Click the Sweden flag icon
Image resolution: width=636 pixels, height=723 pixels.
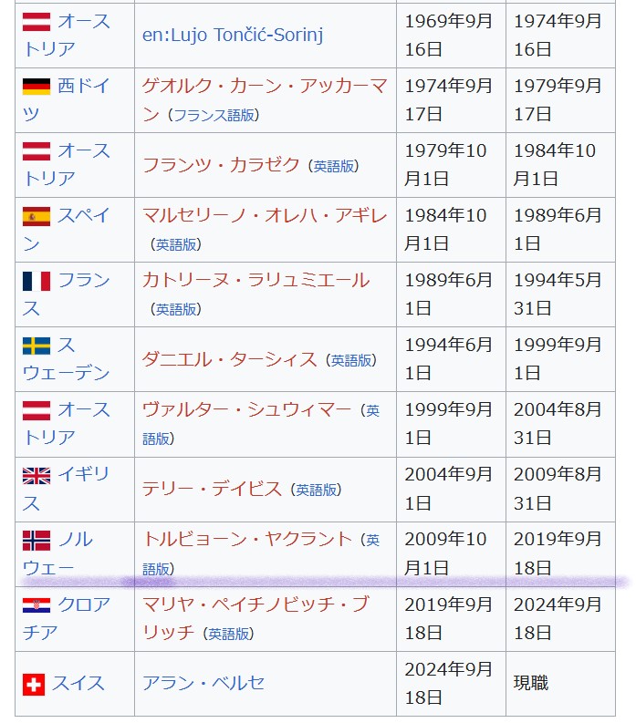coord(36,346)
